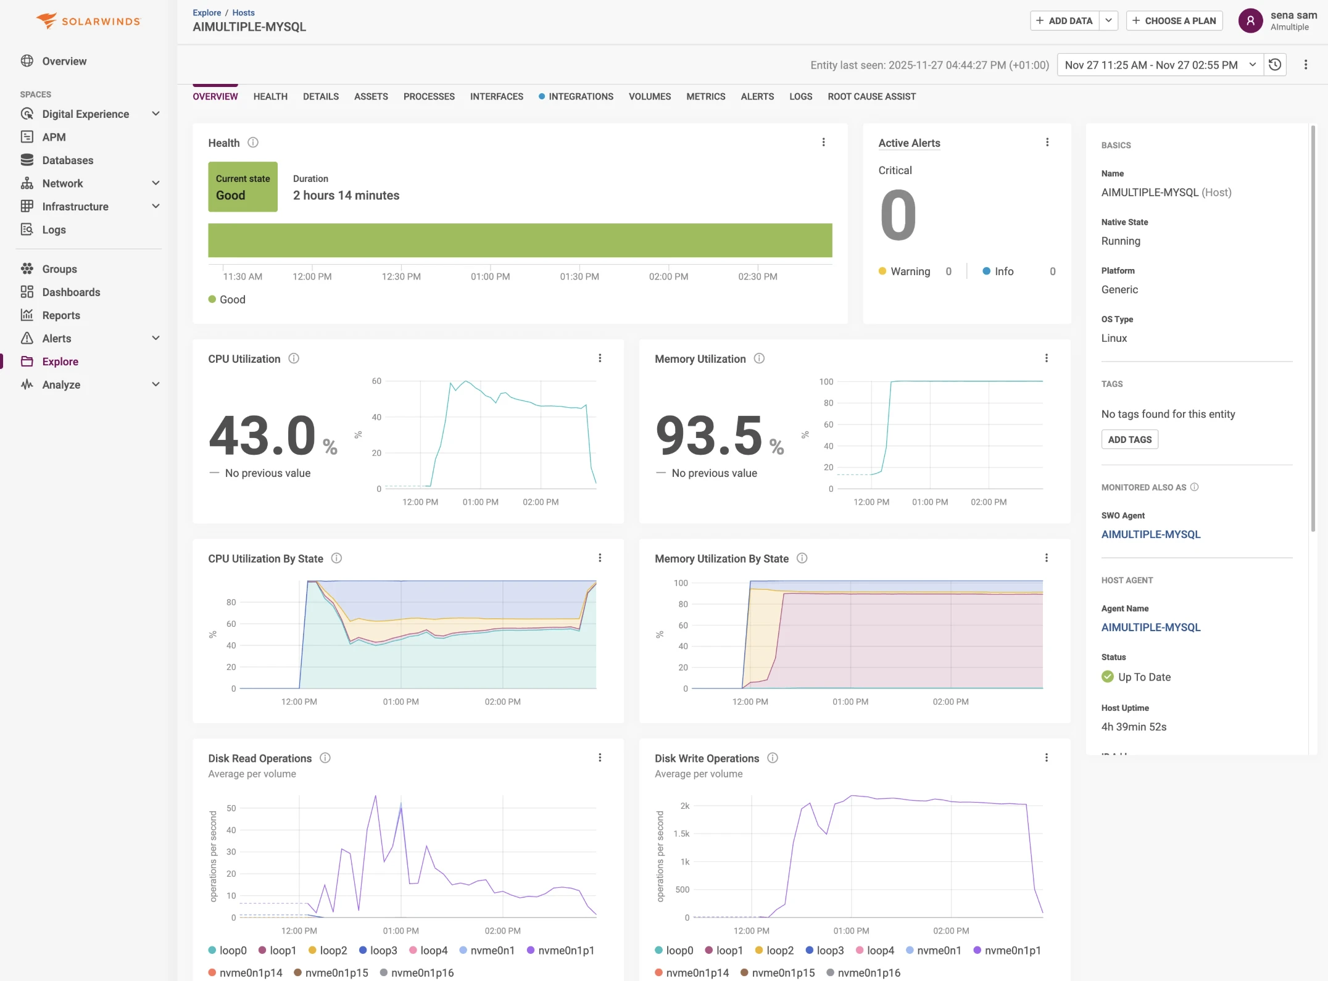Viewport: 1328px width, 981px height.
Task: Toggle loop4 legend in Disk Write Operations
Action: (874, 950)
